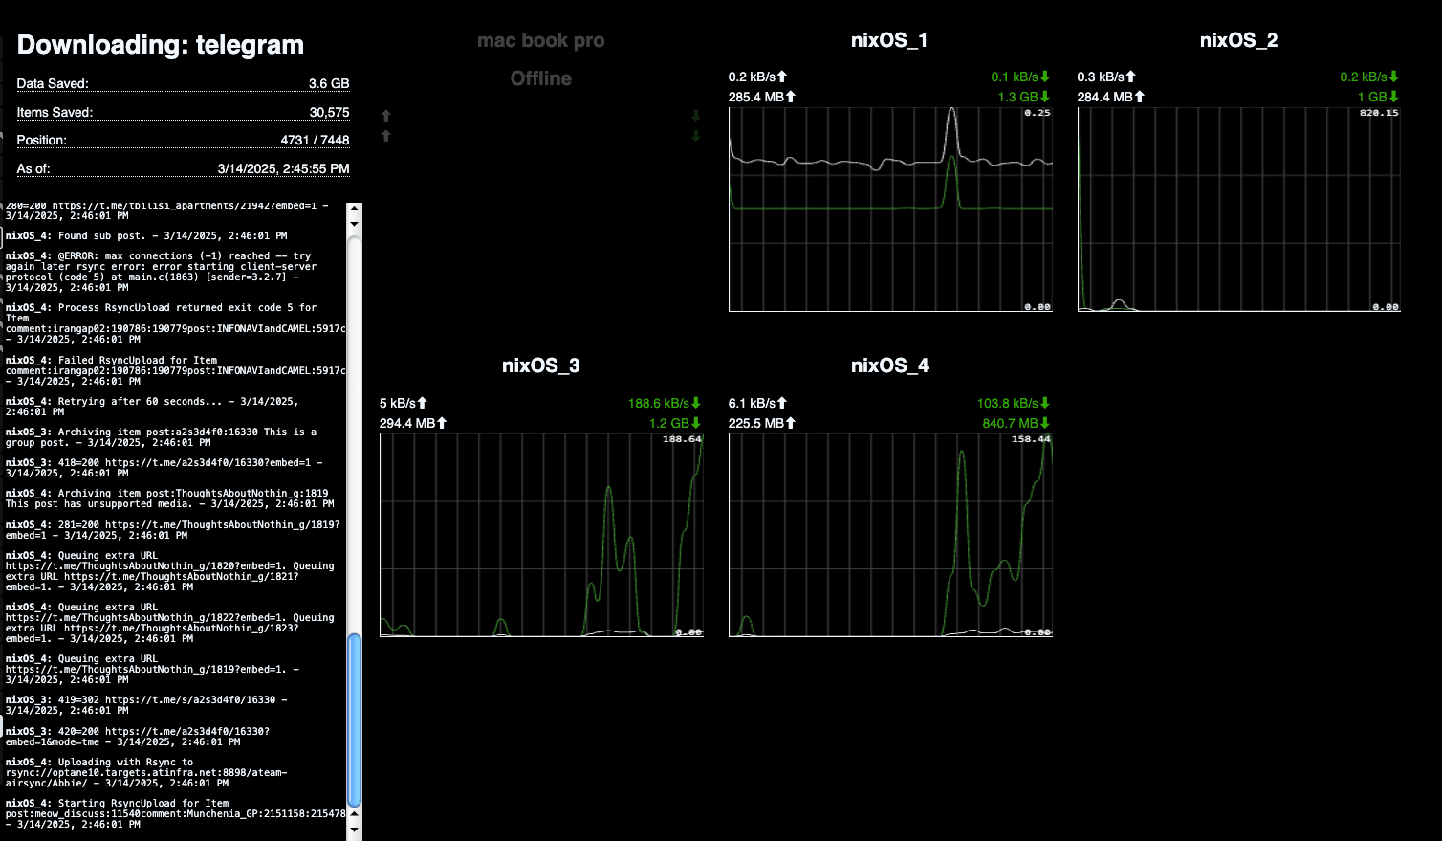Click the Items Saved value 30,575

click(x=329, y=112)
